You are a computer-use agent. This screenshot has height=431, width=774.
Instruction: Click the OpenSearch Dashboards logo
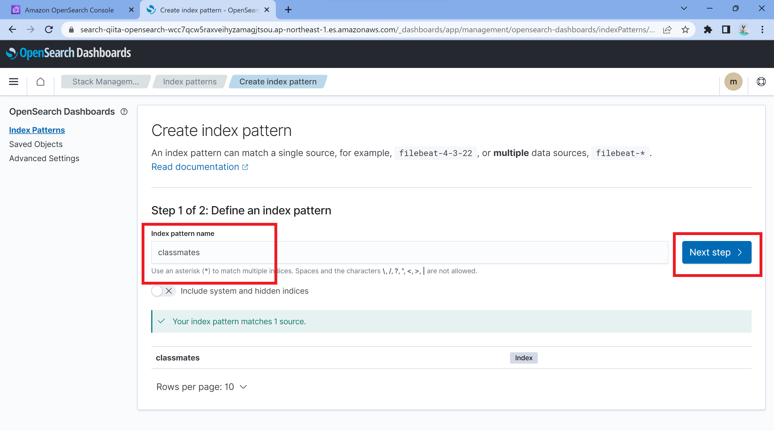coord(69,54)
